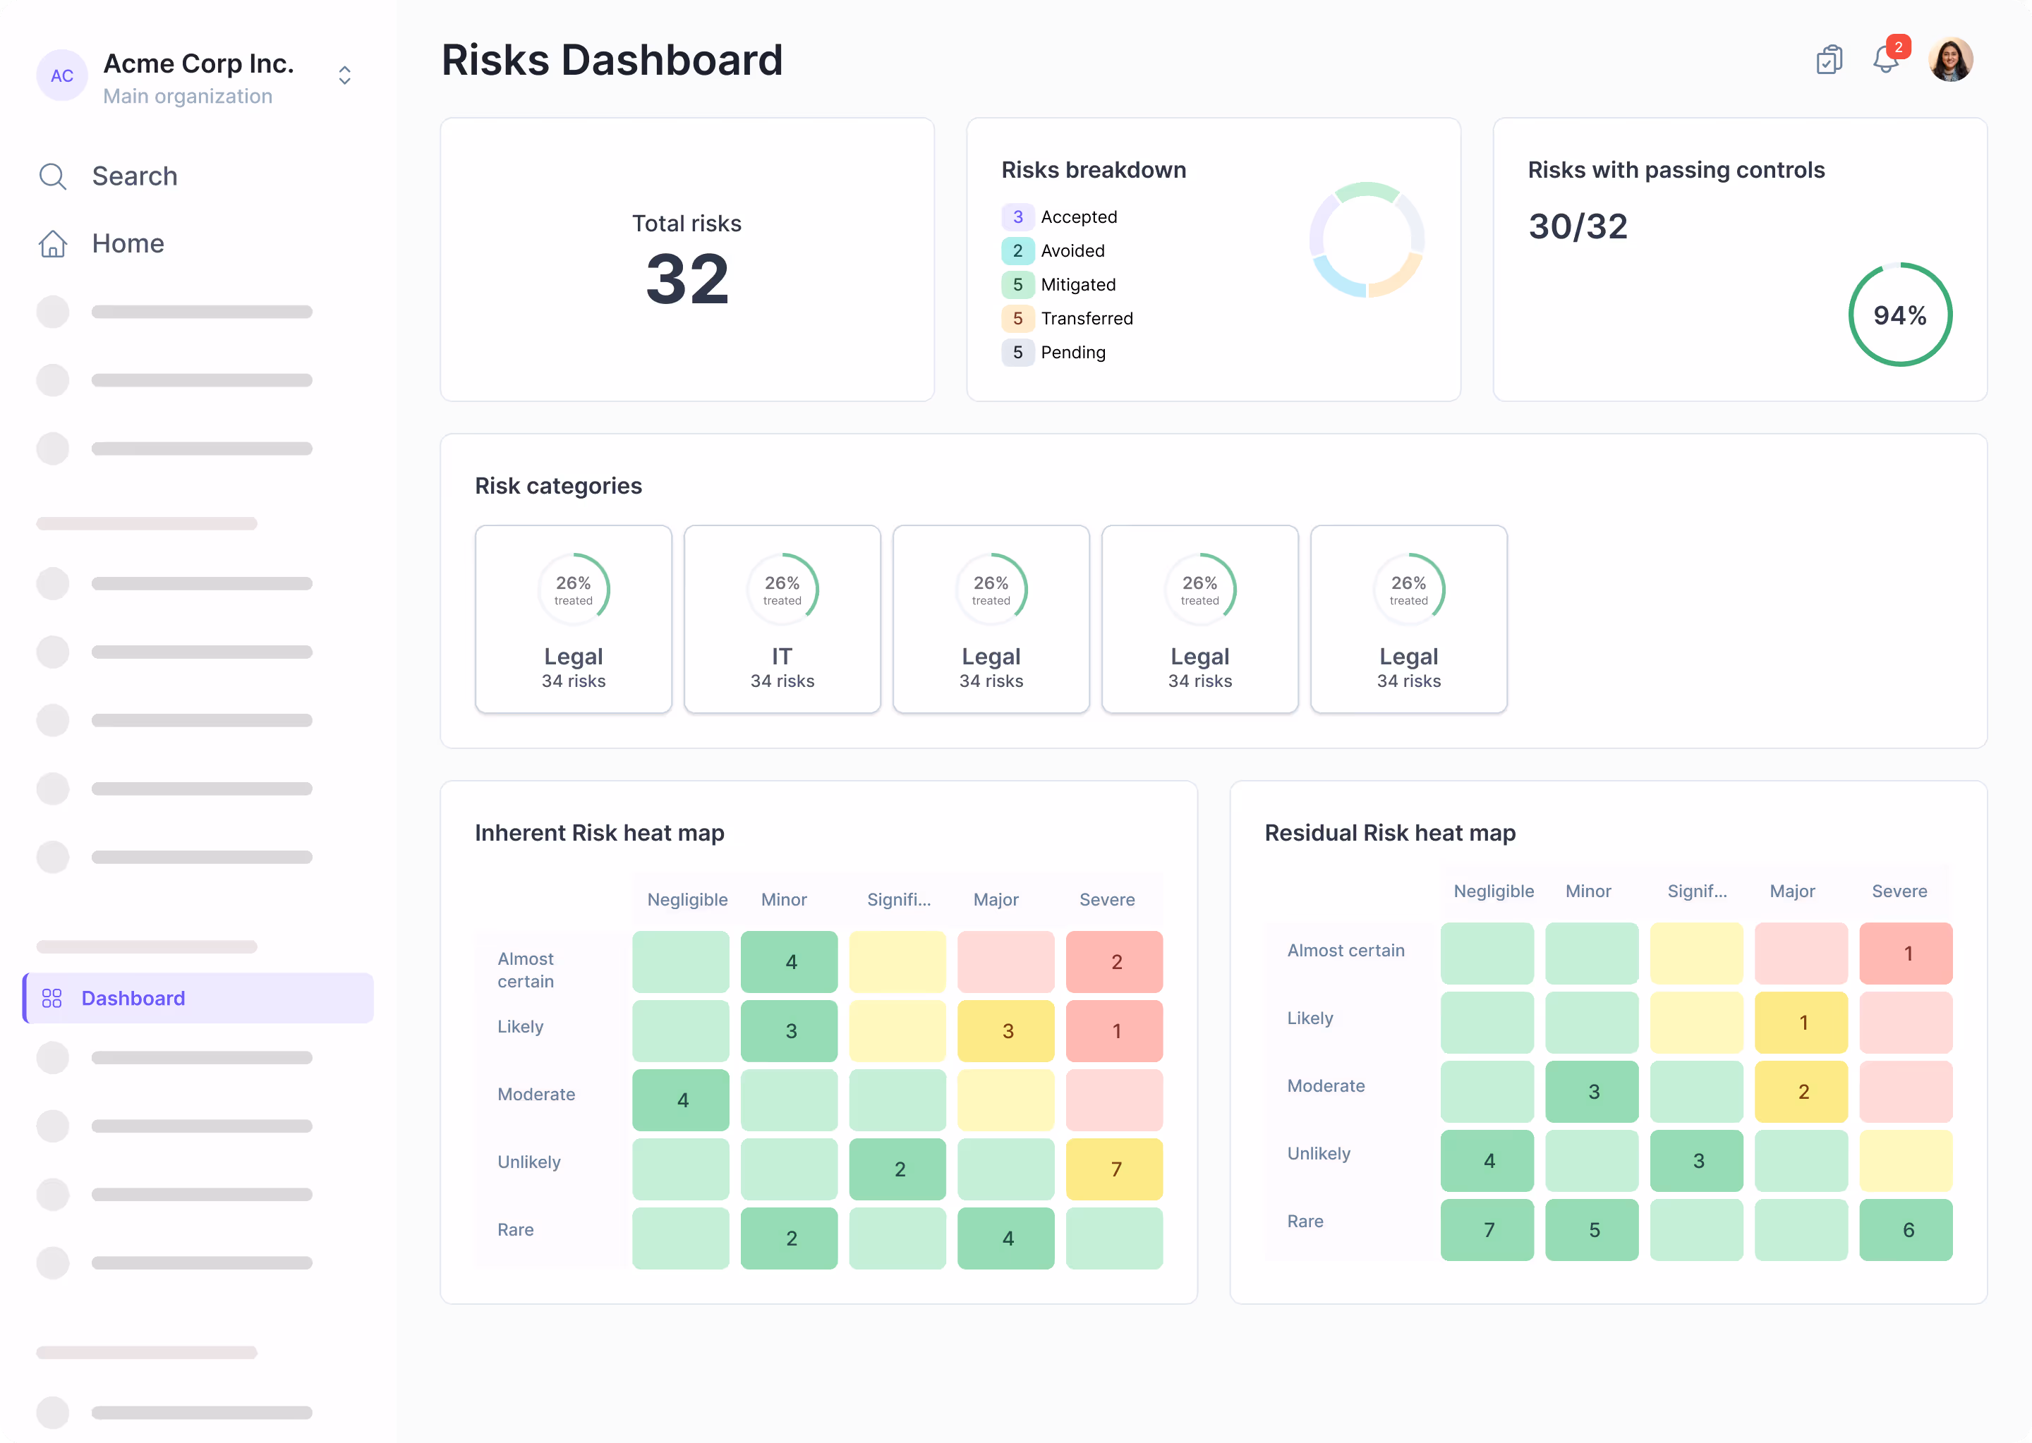Expand the Acme Corp organization switcher
Screen dimensions: 2032x1443
[345, 75]
